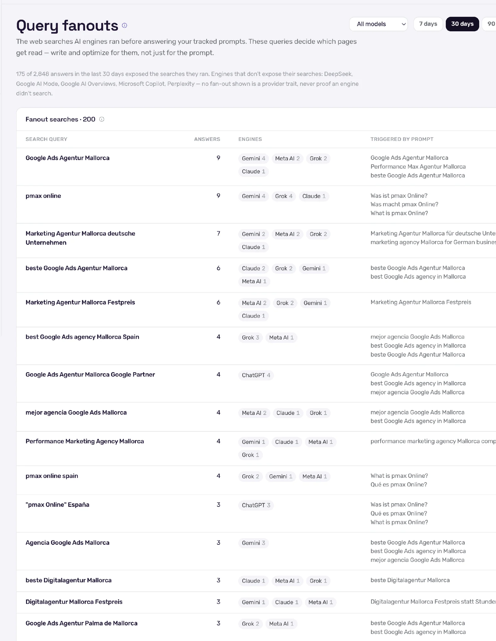Click Grok 4 chip in pmax online row
The image size is (496, 641).
click(284, 196)
